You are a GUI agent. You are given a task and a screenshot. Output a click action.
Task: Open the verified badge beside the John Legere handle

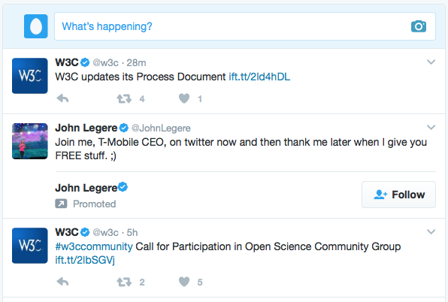(x=124, y=128)
